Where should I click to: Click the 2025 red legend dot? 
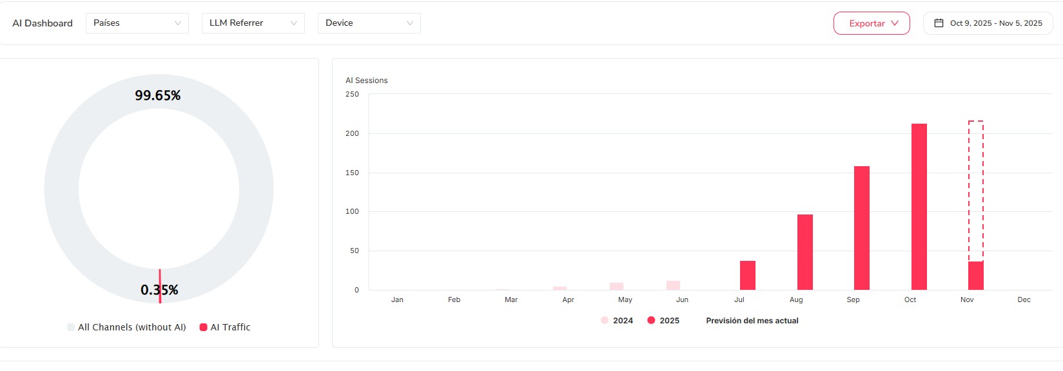(x=651, y=320)
